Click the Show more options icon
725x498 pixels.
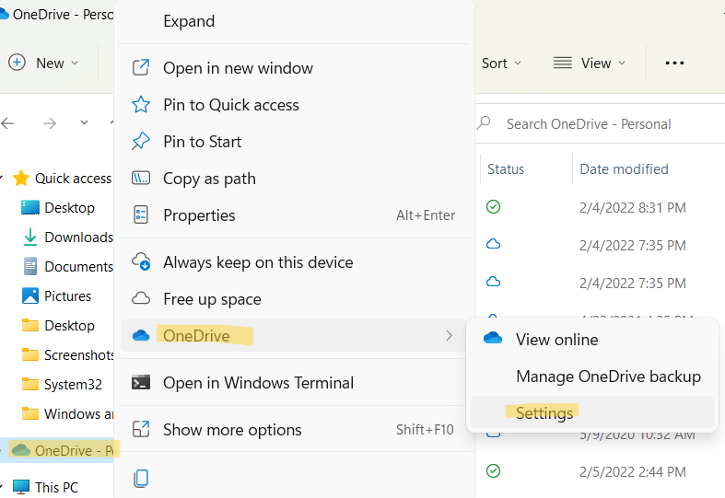click(x=141, y=429)
